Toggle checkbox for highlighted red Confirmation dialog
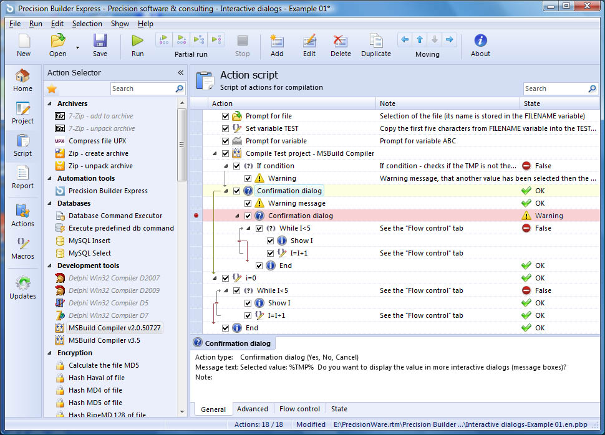Image resolution: width=605 pixels, height=435 pixels. tap(248, 216)
